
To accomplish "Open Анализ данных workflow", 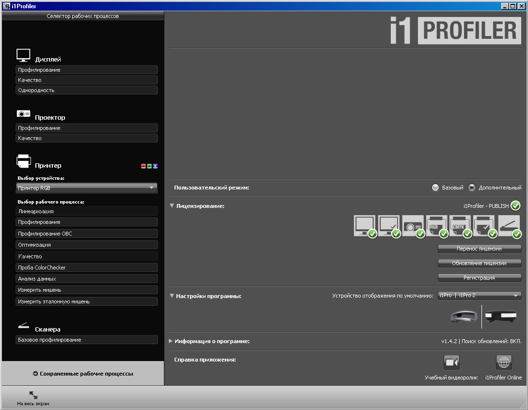I will click(x=86, y=278).
